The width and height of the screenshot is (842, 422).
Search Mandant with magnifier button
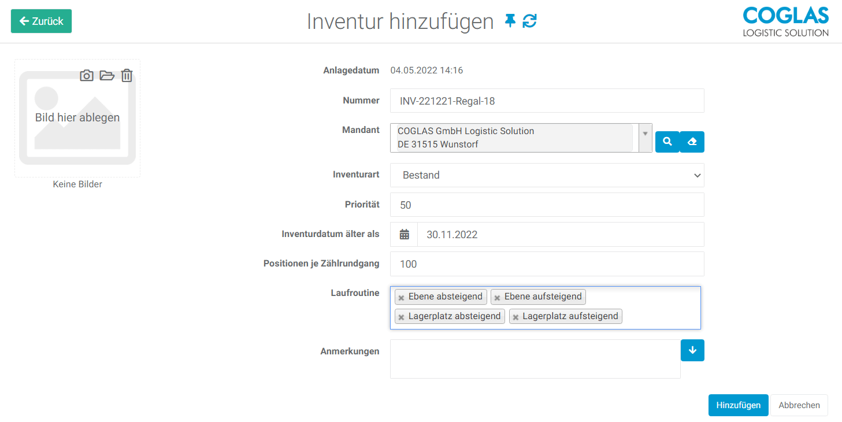pos(667,142)
